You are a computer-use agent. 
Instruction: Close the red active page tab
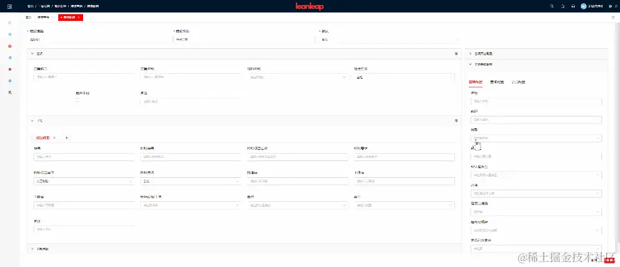click(79, 17)
